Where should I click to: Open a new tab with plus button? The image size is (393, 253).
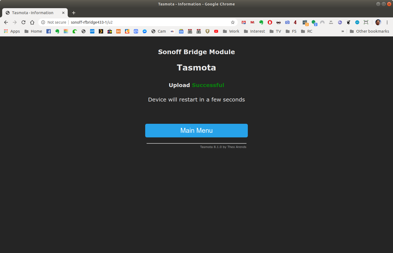click(x=74, y=13)
